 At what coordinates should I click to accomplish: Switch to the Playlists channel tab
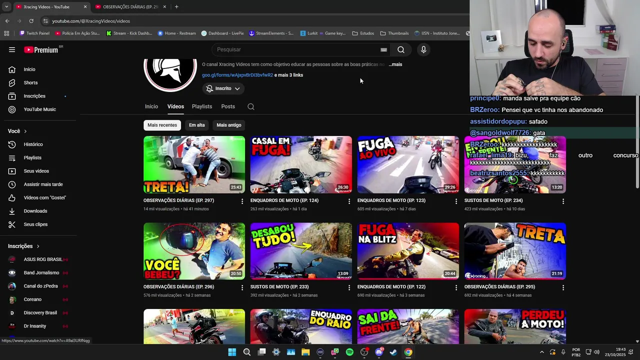pyautogui.click(x=202, y=106)
